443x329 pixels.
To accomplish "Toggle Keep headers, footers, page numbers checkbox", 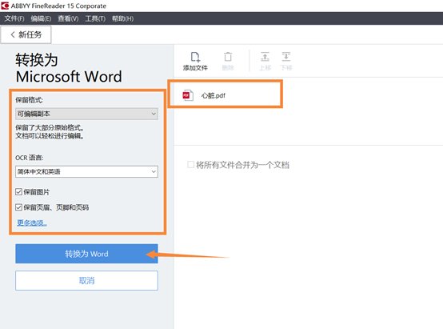I will point(18,207).
